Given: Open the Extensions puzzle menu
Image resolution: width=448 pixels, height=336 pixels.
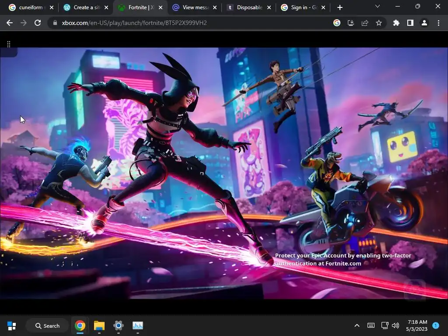Looking at the screenshot, I should pyautogui.click(x=396, y=23).
